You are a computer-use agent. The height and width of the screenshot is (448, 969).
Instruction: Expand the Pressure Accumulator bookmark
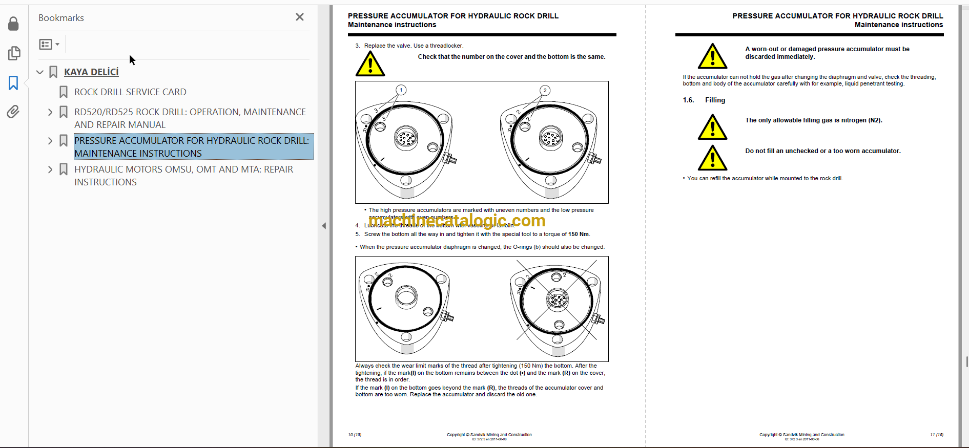[x=50, y=141]
